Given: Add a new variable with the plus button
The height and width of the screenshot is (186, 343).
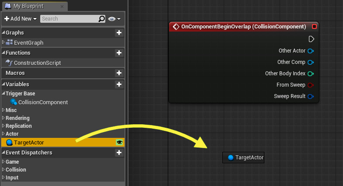Looking at the screenshot, I should [119, 84].
